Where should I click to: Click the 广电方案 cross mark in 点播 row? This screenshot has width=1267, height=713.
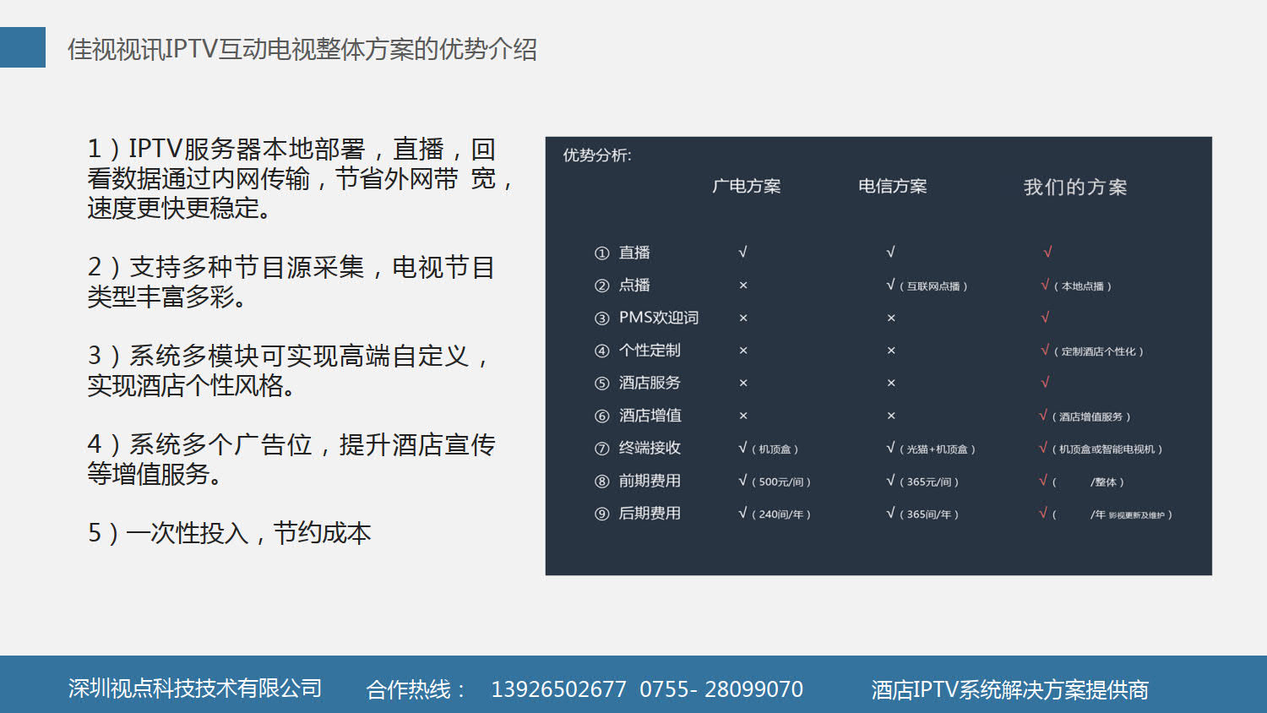coord(743,286)
